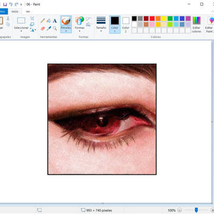Pick the black palette swatch
This screenshot has width=214, height=214.
tap(134, 18)
